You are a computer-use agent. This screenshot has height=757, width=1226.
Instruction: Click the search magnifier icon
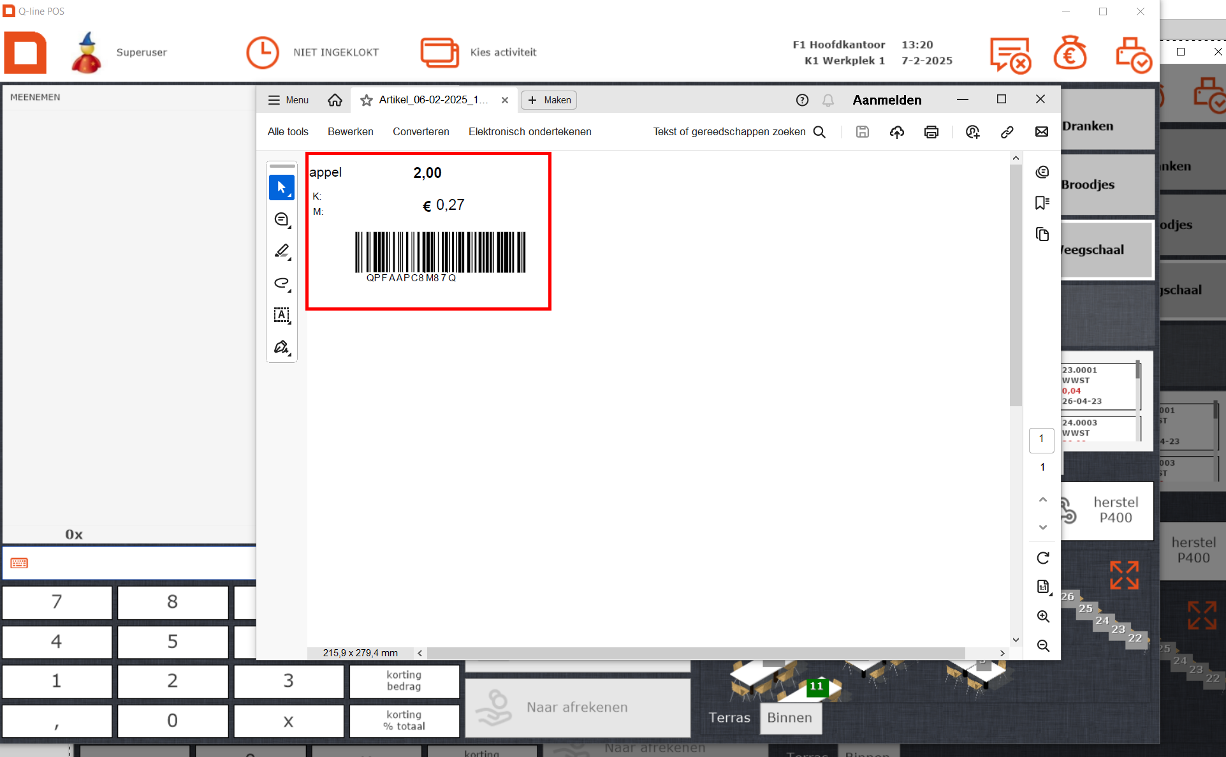[820, 132]
